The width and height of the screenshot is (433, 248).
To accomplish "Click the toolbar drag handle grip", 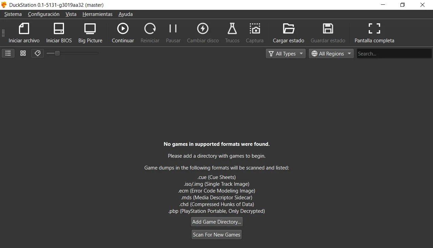I will pos(3,33).
